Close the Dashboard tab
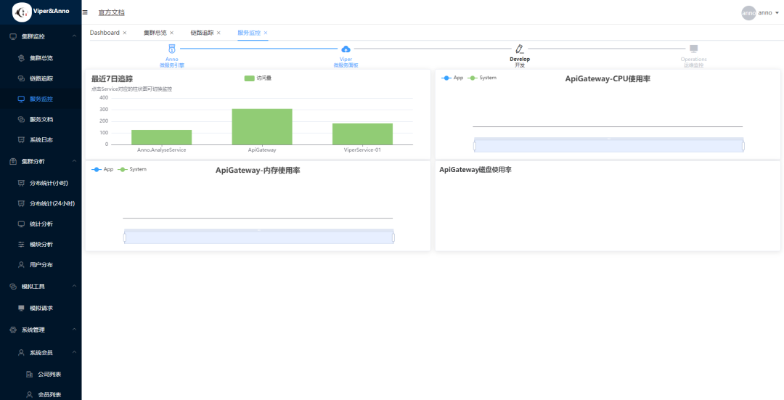 tap(125, 33)
